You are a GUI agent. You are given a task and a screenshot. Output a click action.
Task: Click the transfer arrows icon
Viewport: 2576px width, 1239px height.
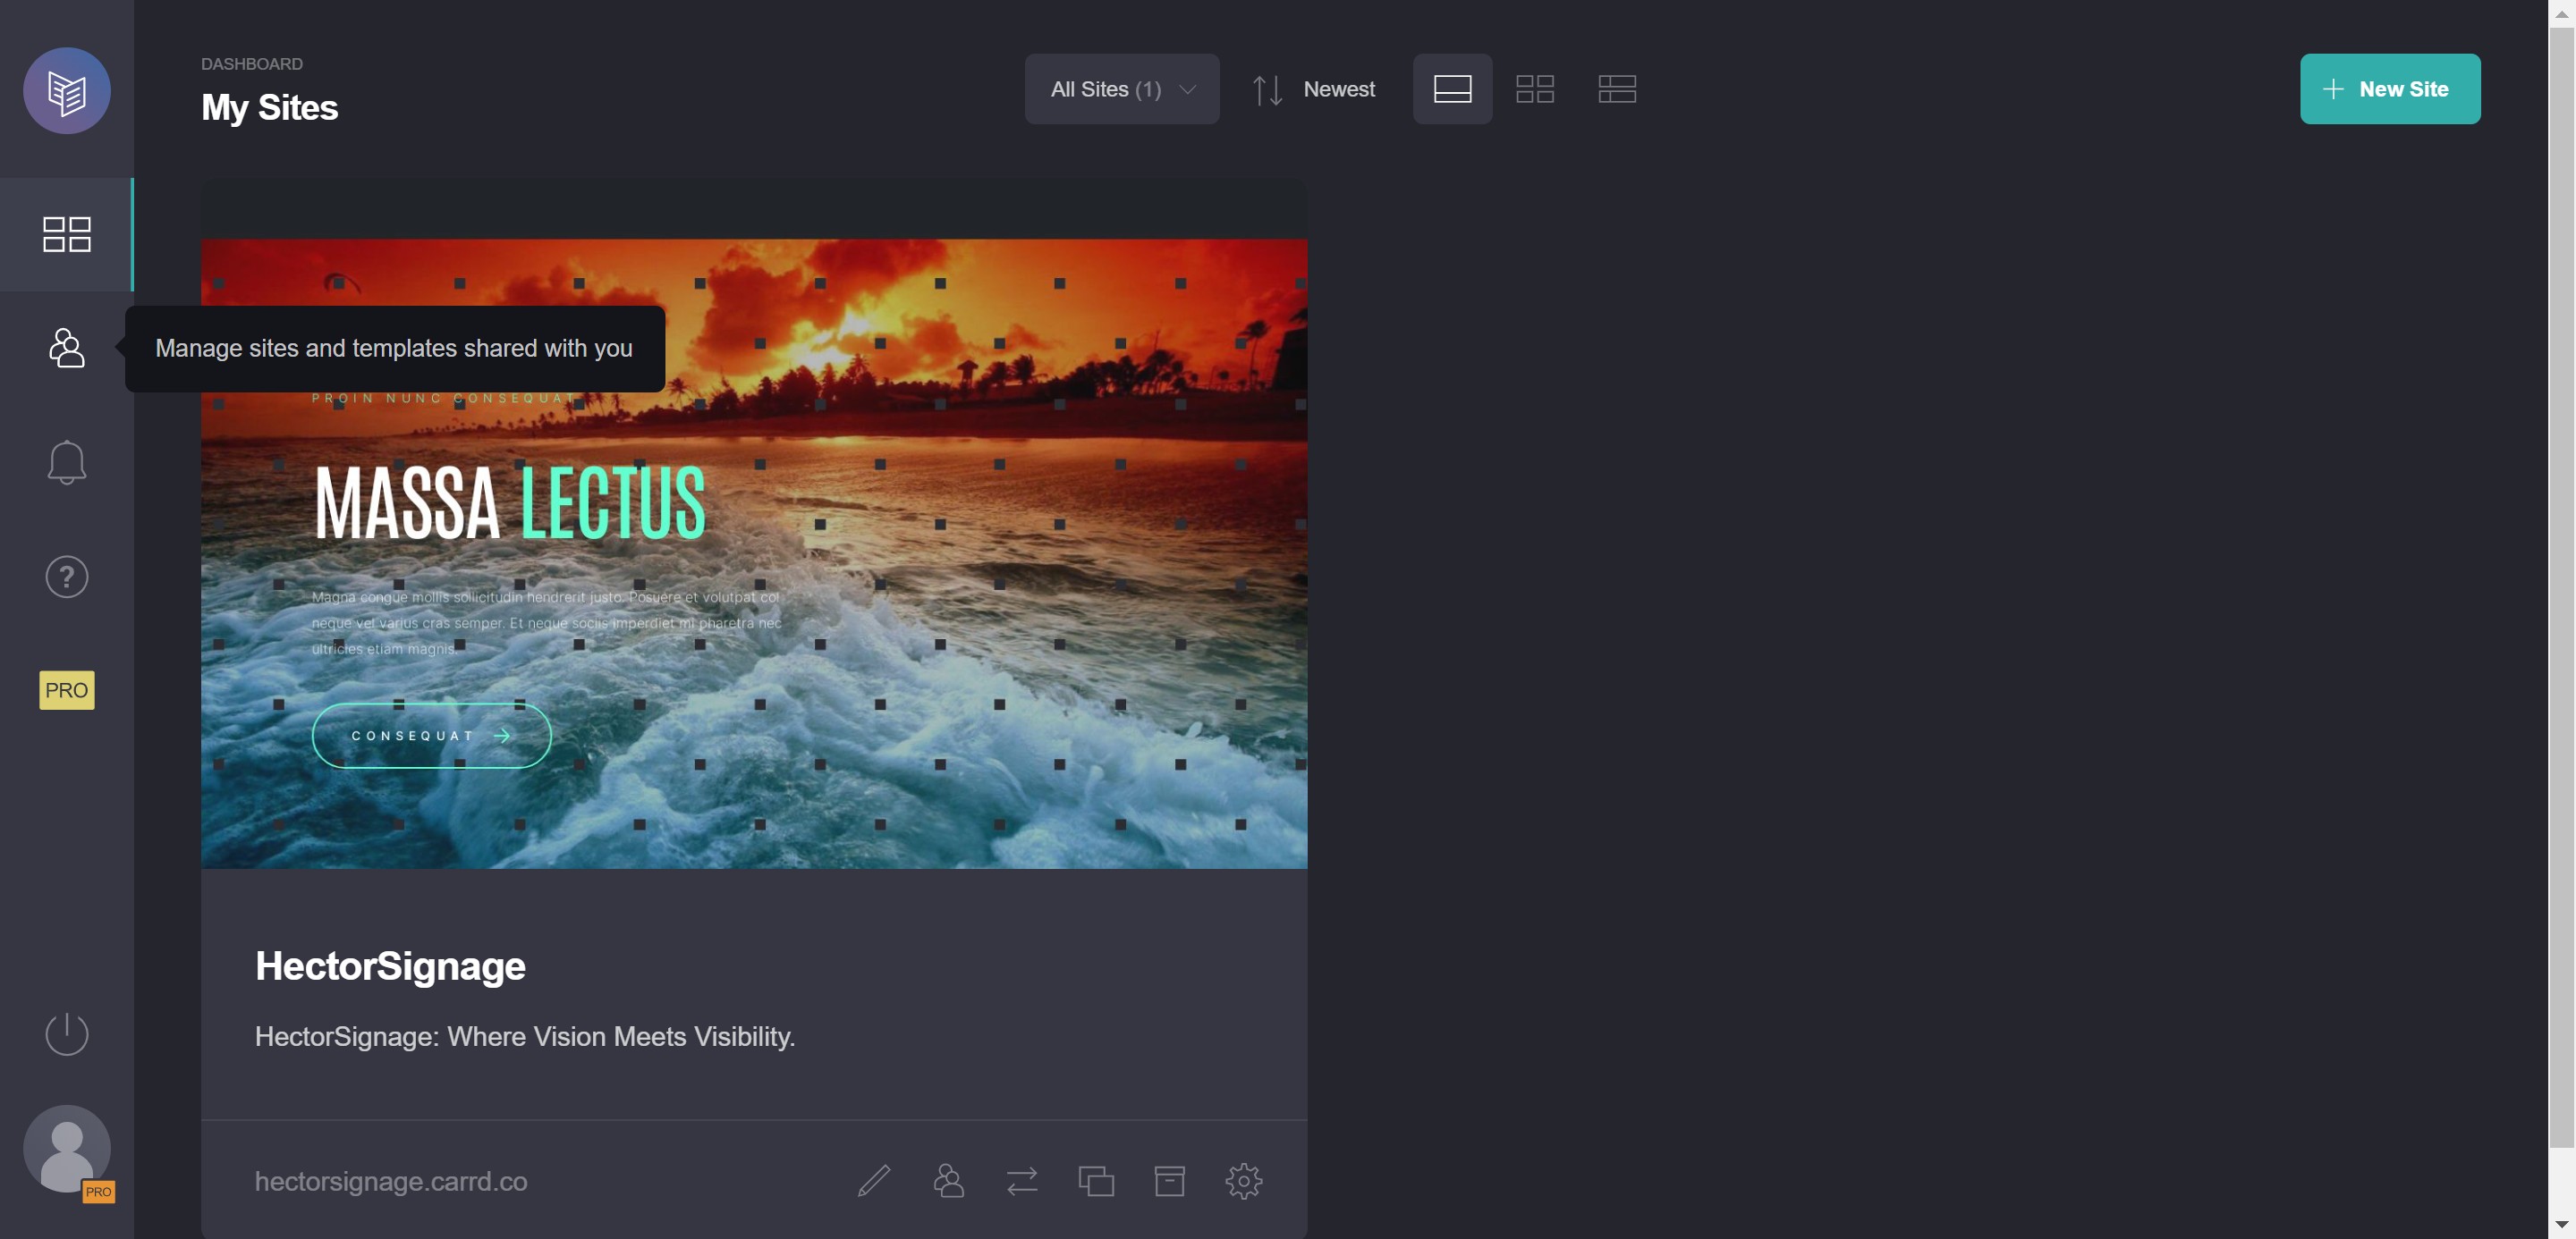[x=1022, y=1181]
